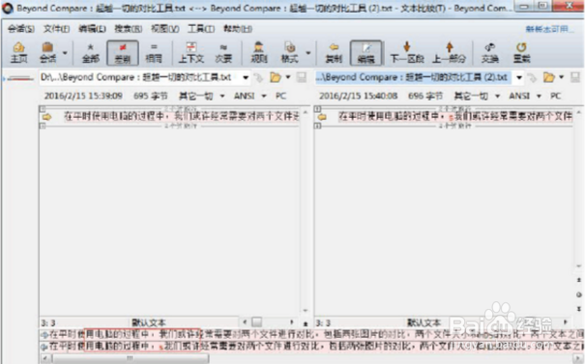
Task: Expand the right file path history dropdown
Action: pyautogui.click(x=519, y=77)
